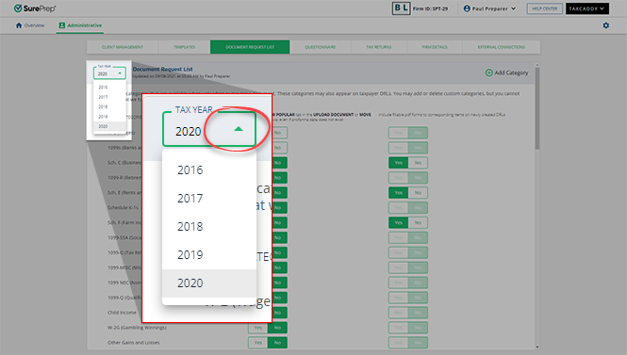627x355 pixels.
Task: Select the Document Request List tab
Action: [x=250, y=47]
